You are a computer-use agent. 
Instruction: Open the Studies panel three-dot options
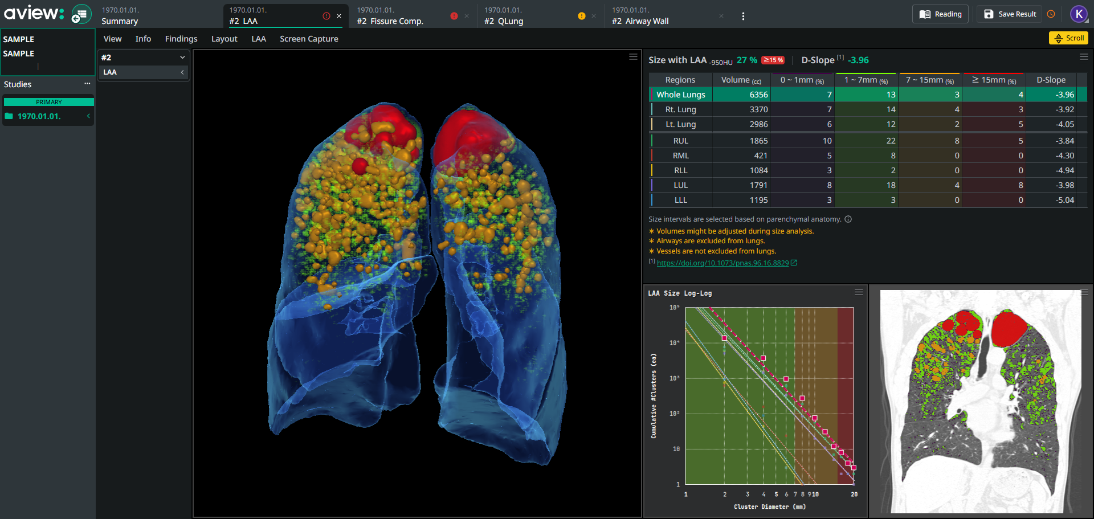[x=87, y=84]
